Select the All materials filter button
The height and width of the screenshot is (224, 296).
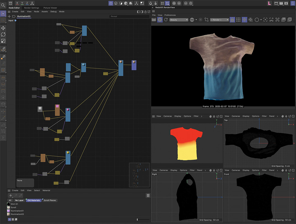coord(10,200)
